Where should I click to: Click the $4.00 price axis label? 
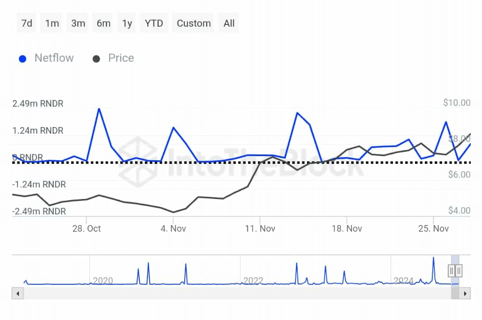tap(459, 211)
